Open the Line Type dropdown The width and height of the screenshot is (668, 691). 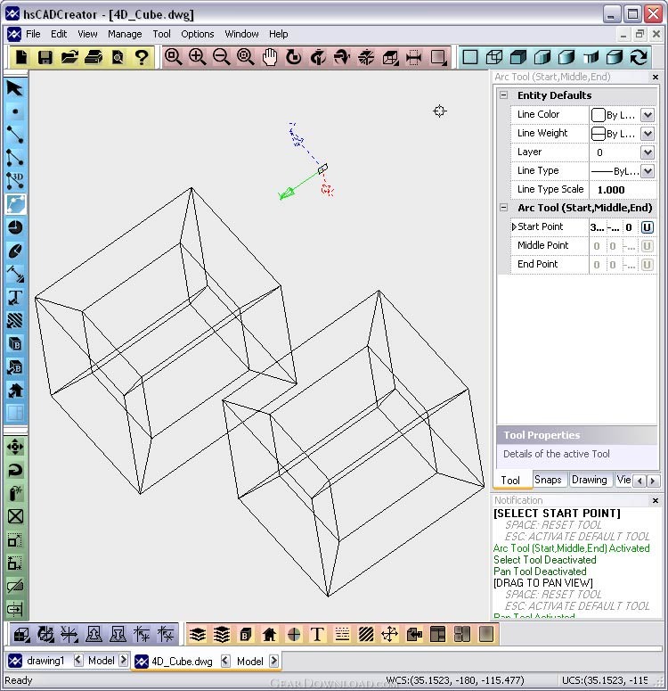(648, 171)
